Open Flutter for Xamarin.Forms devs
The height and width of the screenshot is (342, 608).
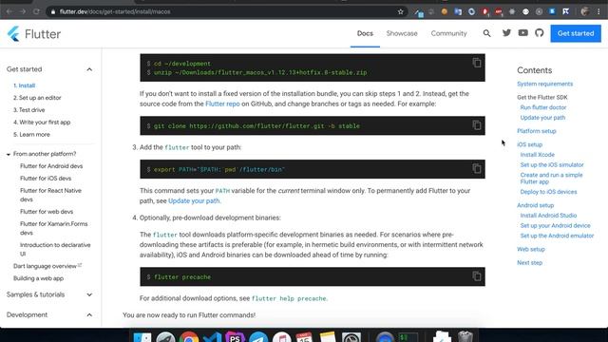coord(54,228)
